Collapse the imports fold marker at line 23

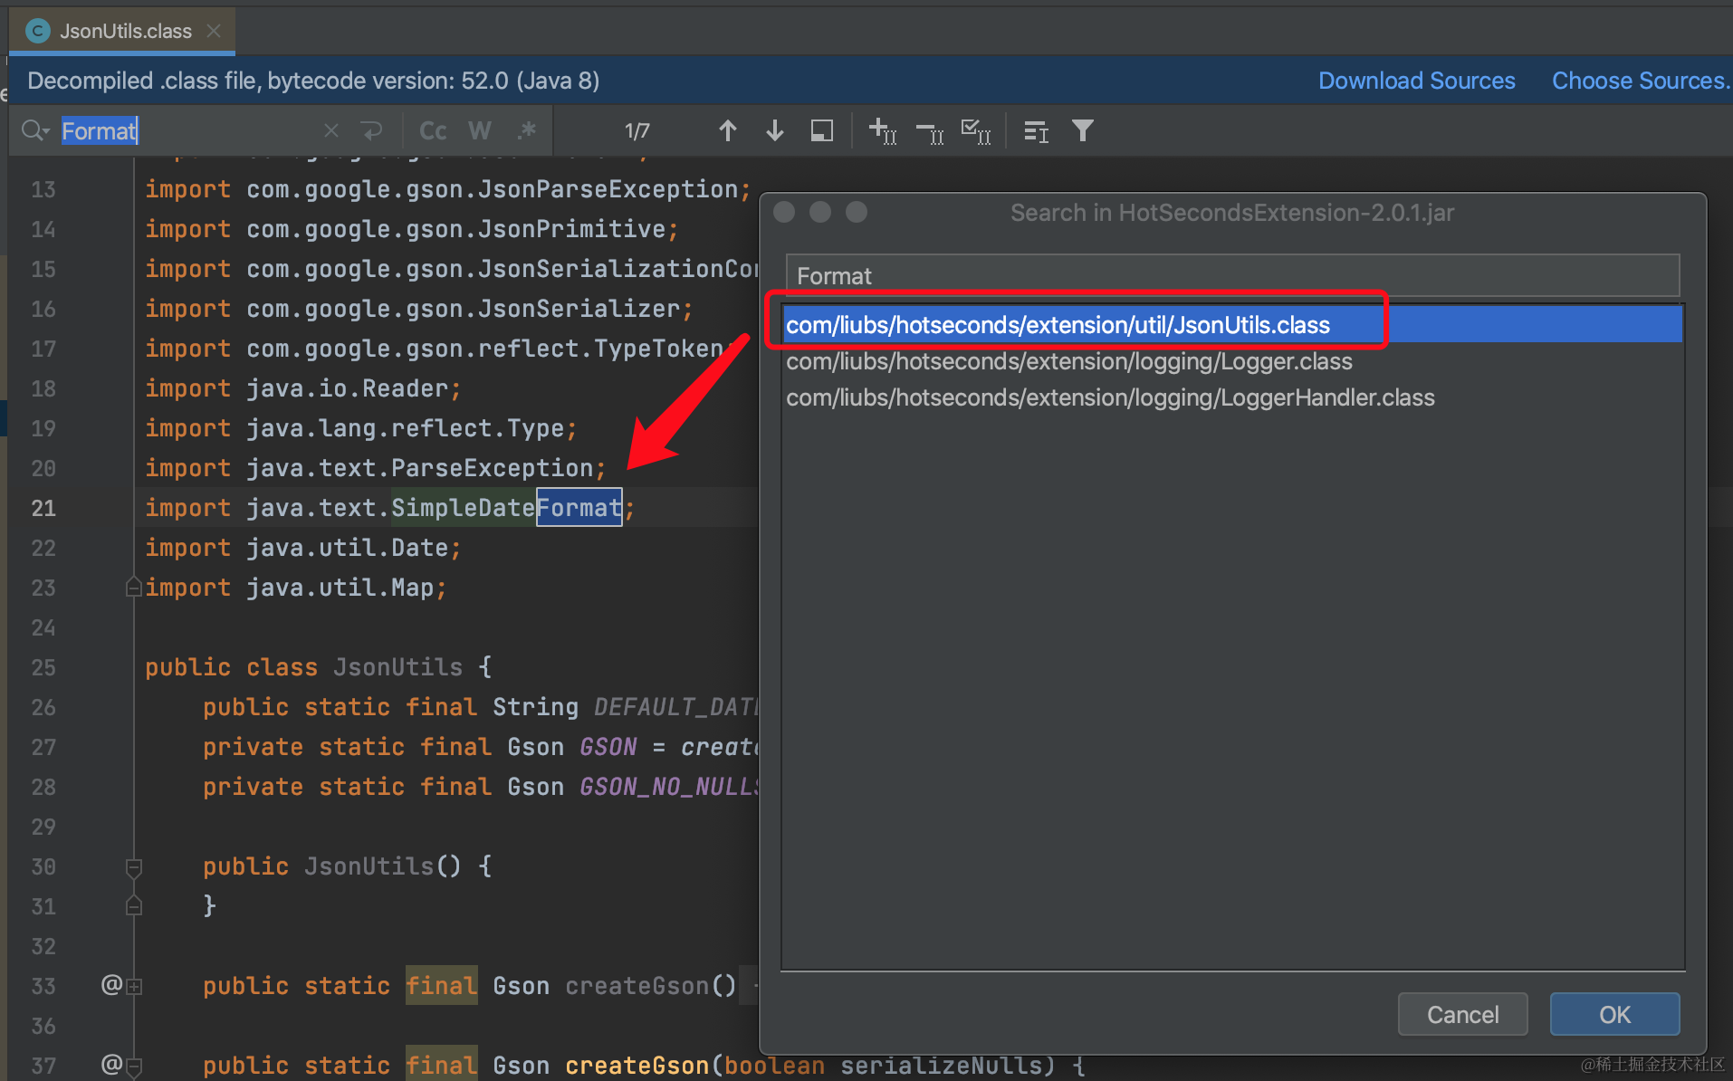pos(134,587)
